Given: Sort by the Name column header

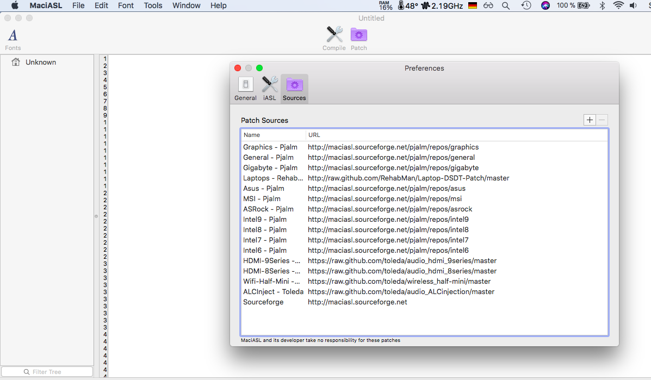Looking at the screenshot, I should coord(273,135).
